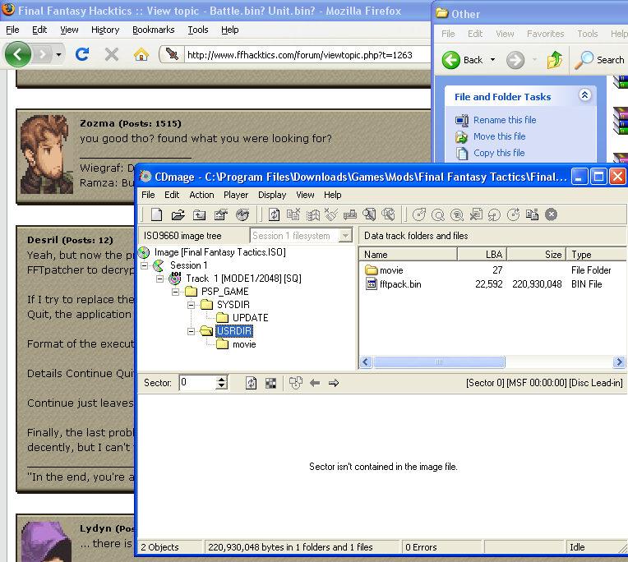Click Firefox green Back arrow button

tap(17, 54)
